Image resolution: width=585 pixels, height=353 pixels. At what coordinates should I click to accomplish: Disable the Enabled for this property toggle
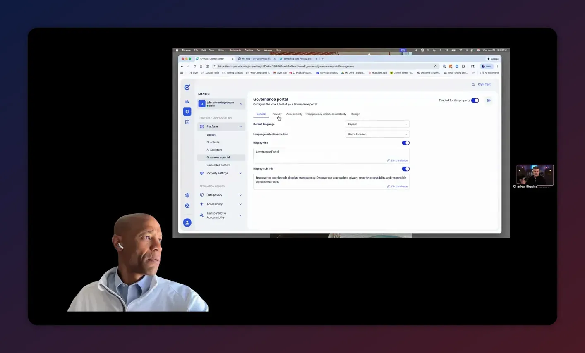coord(475,100)
